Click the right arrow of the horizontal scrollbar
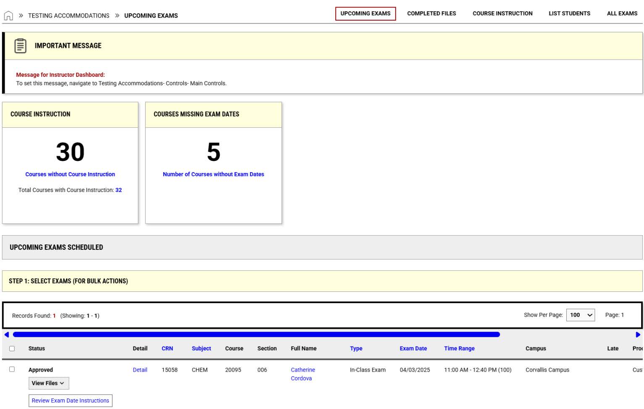This screenshot has width=644, height=409. pyautogui.click(x=638, y=334)
